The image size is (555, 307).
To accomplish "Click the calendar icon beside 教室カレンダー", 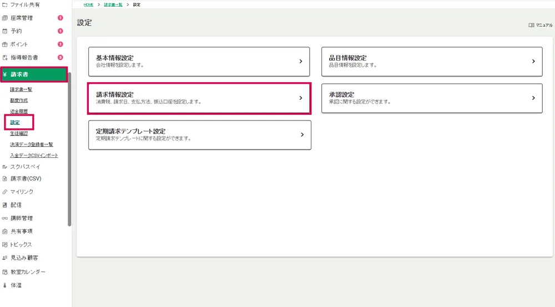I will click(x=5, y=272).
